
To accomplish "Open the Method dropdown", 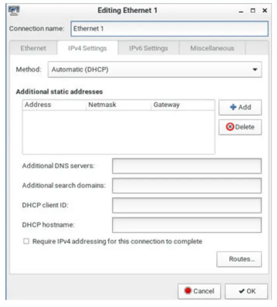I will tap(155, 70).
